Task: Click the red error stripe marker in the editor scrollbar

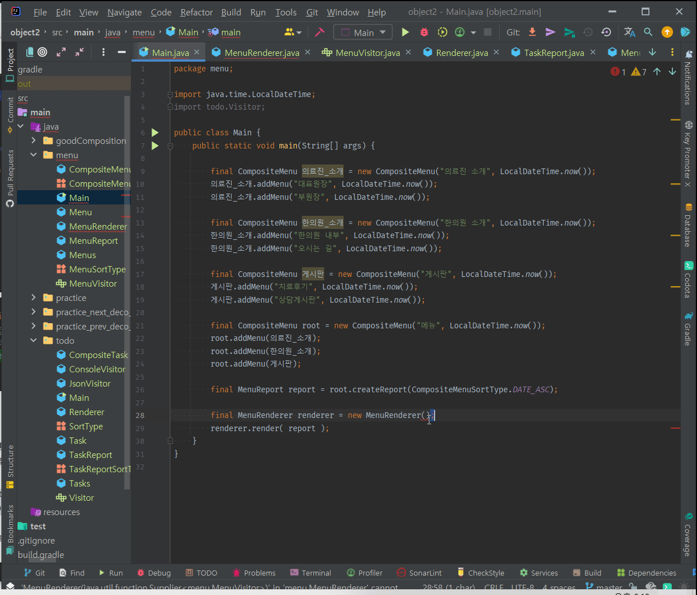Action: 675,428
